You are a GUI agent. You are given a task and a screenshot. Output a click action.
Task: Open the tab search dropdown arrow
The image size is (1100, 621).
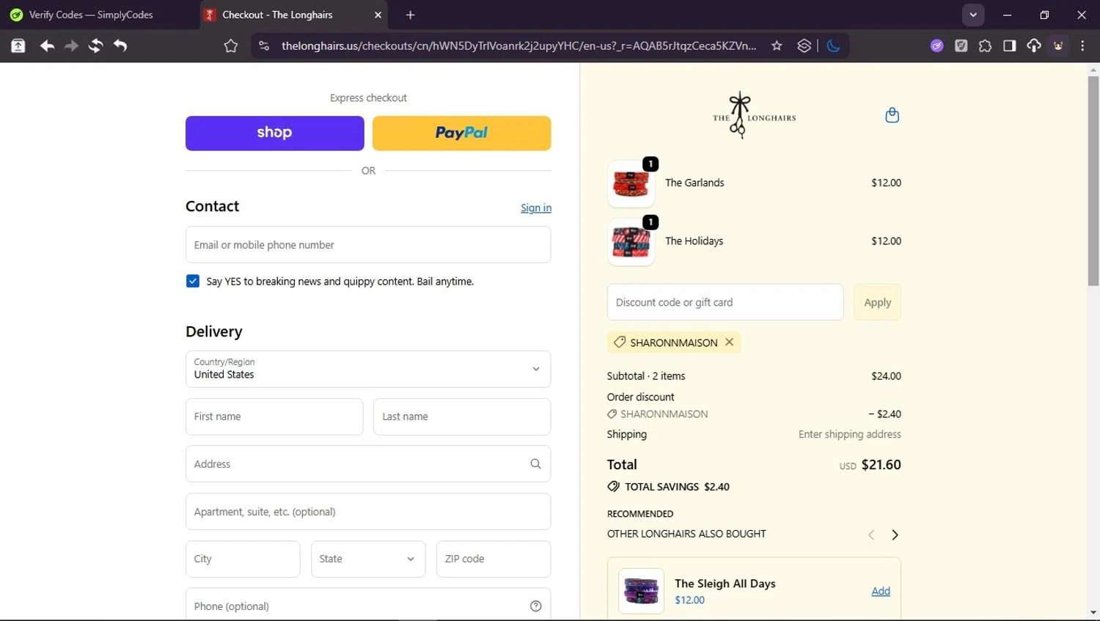click(x=973, y=15)
